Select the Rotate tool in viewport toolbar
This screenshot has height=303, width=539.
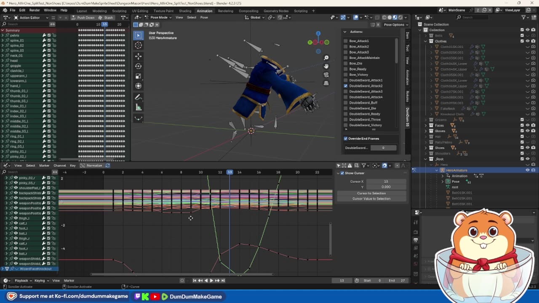click(x=138, y=66)
